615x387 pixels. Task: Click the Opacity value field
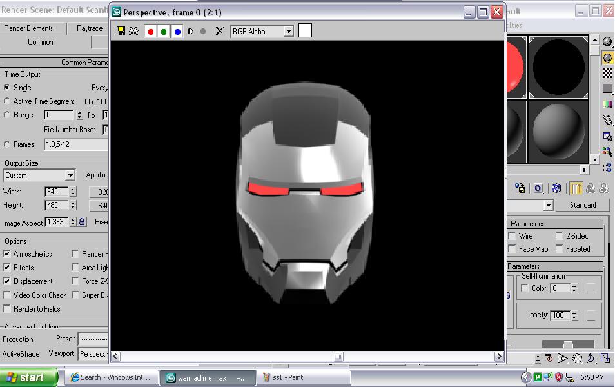(560, 315)
